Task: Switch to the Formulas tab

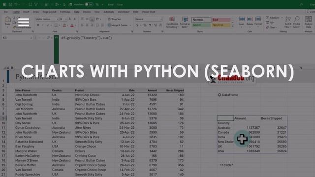Action: 65,12
